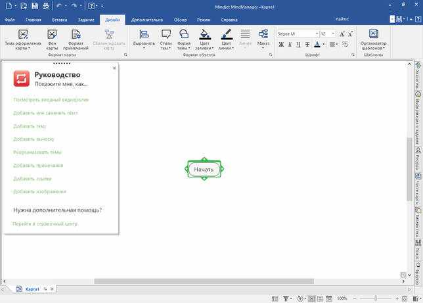Click the clear formatting icon in Шрифт group

point(345,44)
